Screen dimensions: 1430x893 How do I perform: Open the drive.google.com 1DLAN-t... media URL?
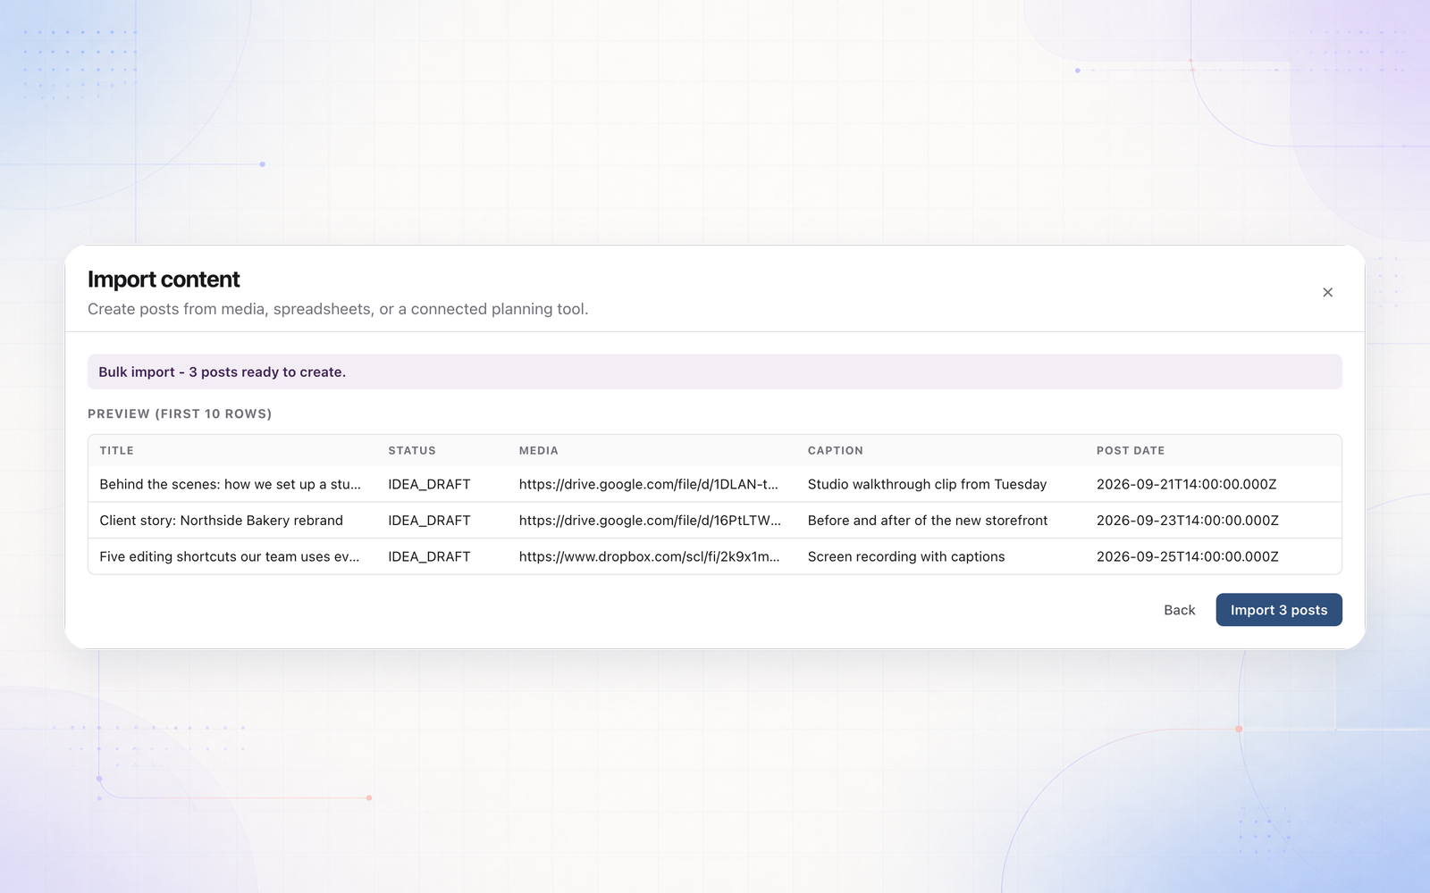tap(648, 484)
